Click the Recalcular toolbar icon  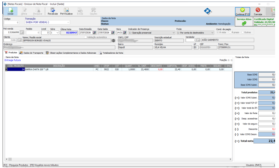53,11
